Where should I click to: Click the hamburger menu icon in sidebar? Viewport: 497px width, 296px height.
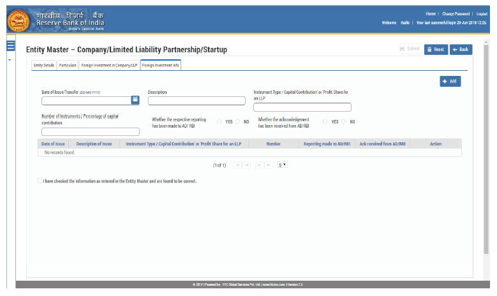pos(10,46)
